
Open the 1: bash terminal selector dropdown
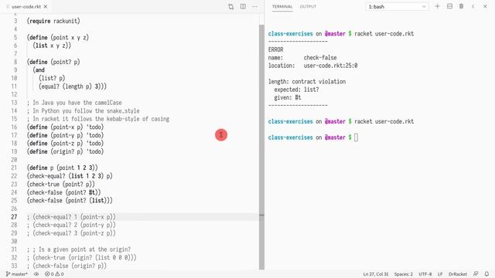click(x=397, y=7)
